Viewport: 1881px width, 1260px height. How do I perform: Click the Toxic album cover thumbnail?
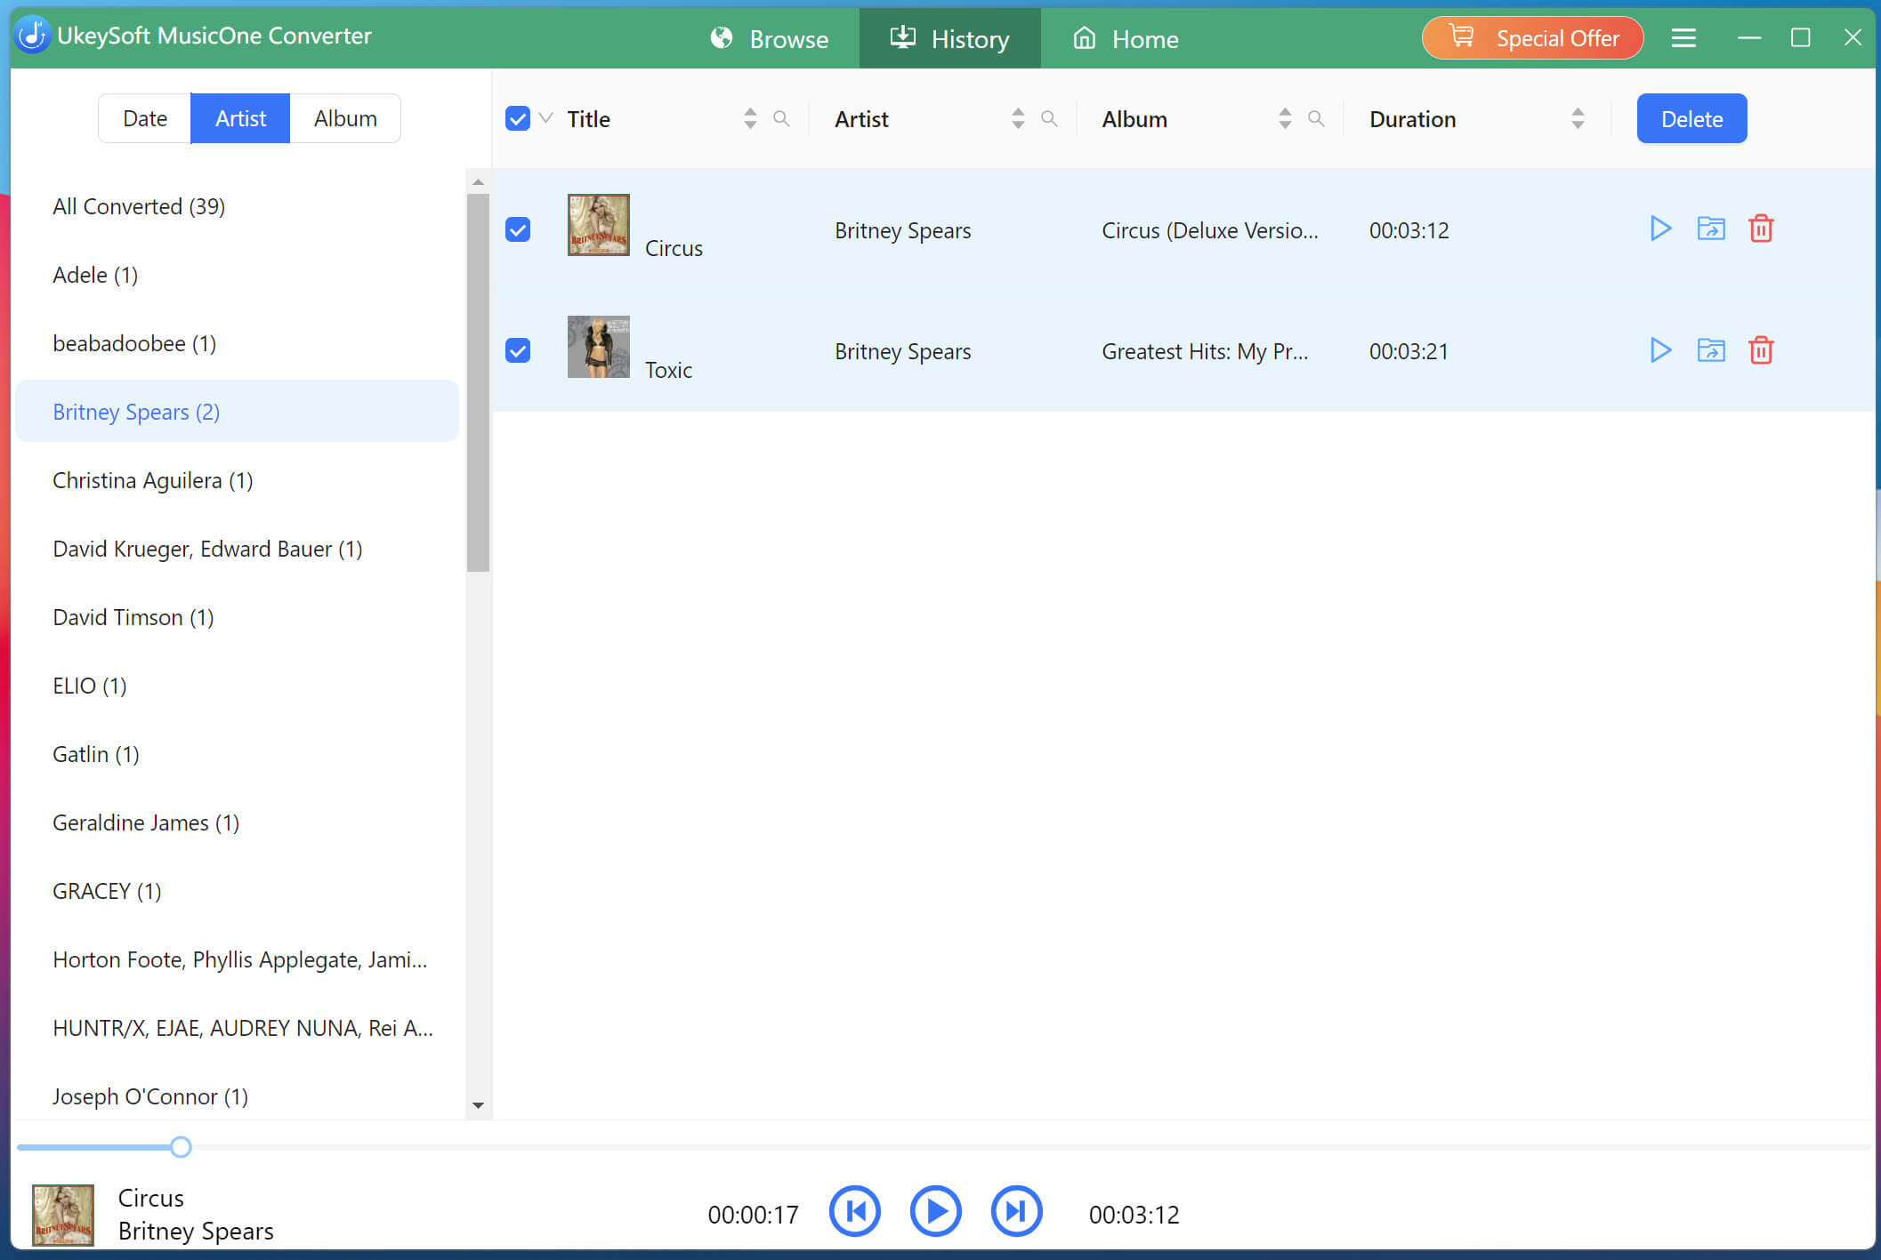point(599,347)
